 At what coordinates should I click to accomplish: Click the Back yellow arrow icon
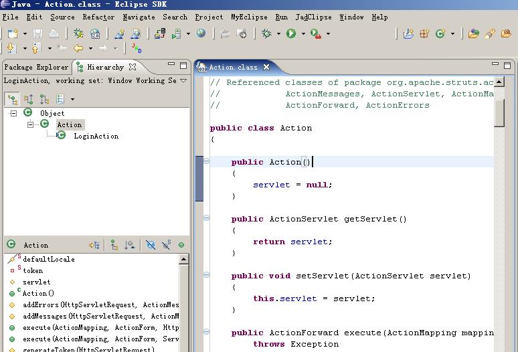click(x=78, y=48)
